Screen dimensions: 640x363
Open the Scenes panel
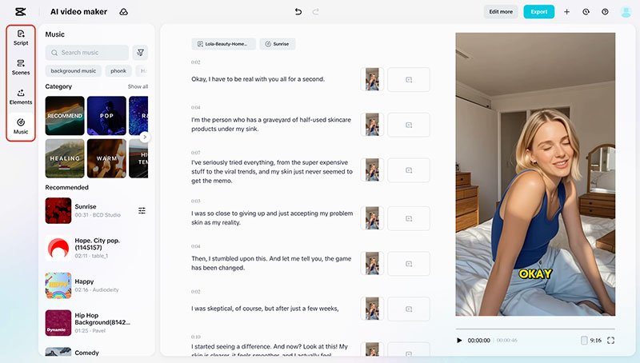point(21,67)
